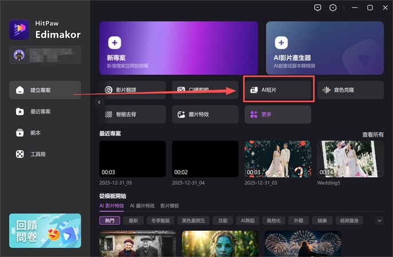This screenshot has width=393, height=257.
Task: Switch to AI 影片特效 tab
Action: (x=112, y=206)
